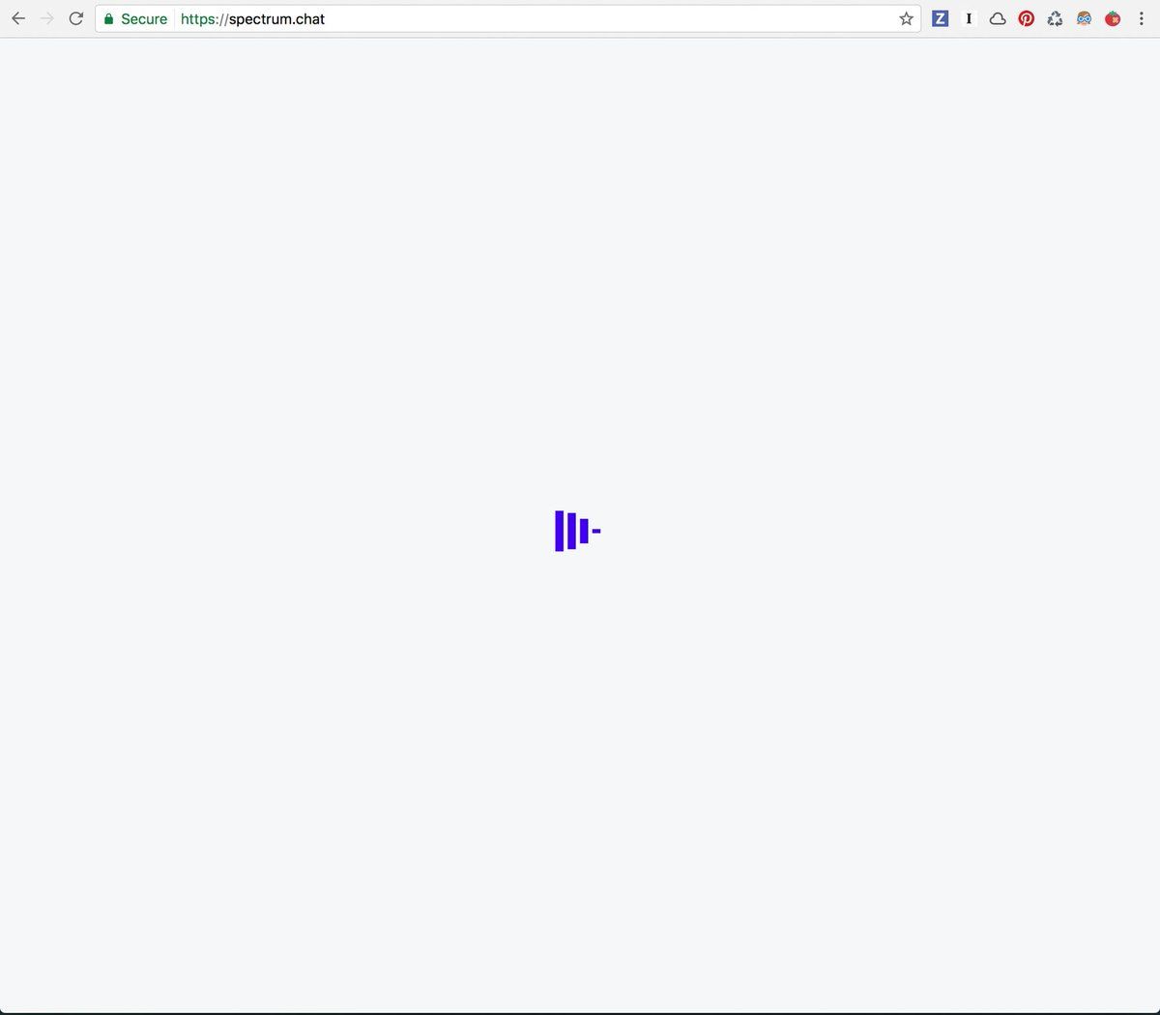Open the tomato timer extension
1160x1015 pixels.
(1113, 18)
